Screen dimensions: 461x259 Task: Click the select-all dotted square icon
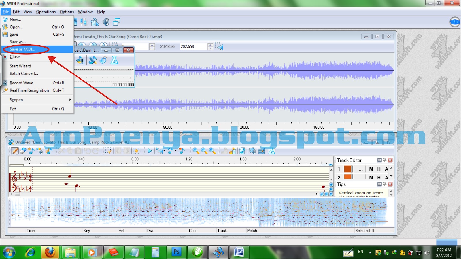click(x=136, y=151)
